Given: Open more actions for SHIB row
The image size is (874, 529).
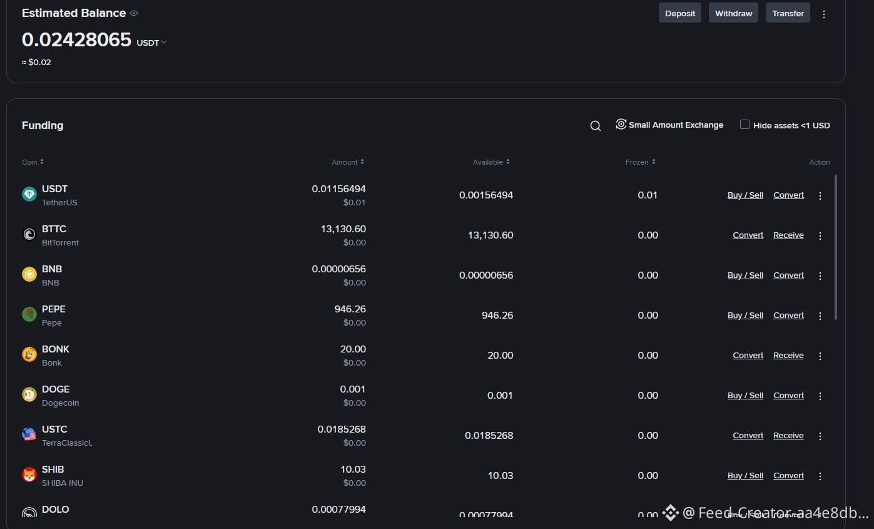Looking at the screenshot, I should click(820, 476).
